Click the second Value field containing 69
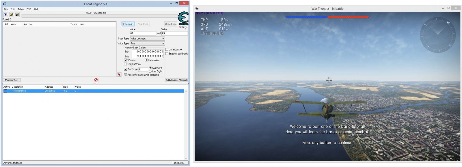This screenshot has height=167, width=462. 174,33
